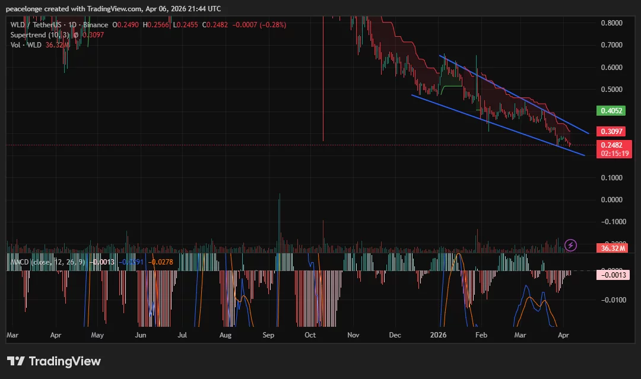641x379 pixels.
Task: Open the 1D interval in the legend
Action: pyautogui.click(x=74, y=25)
